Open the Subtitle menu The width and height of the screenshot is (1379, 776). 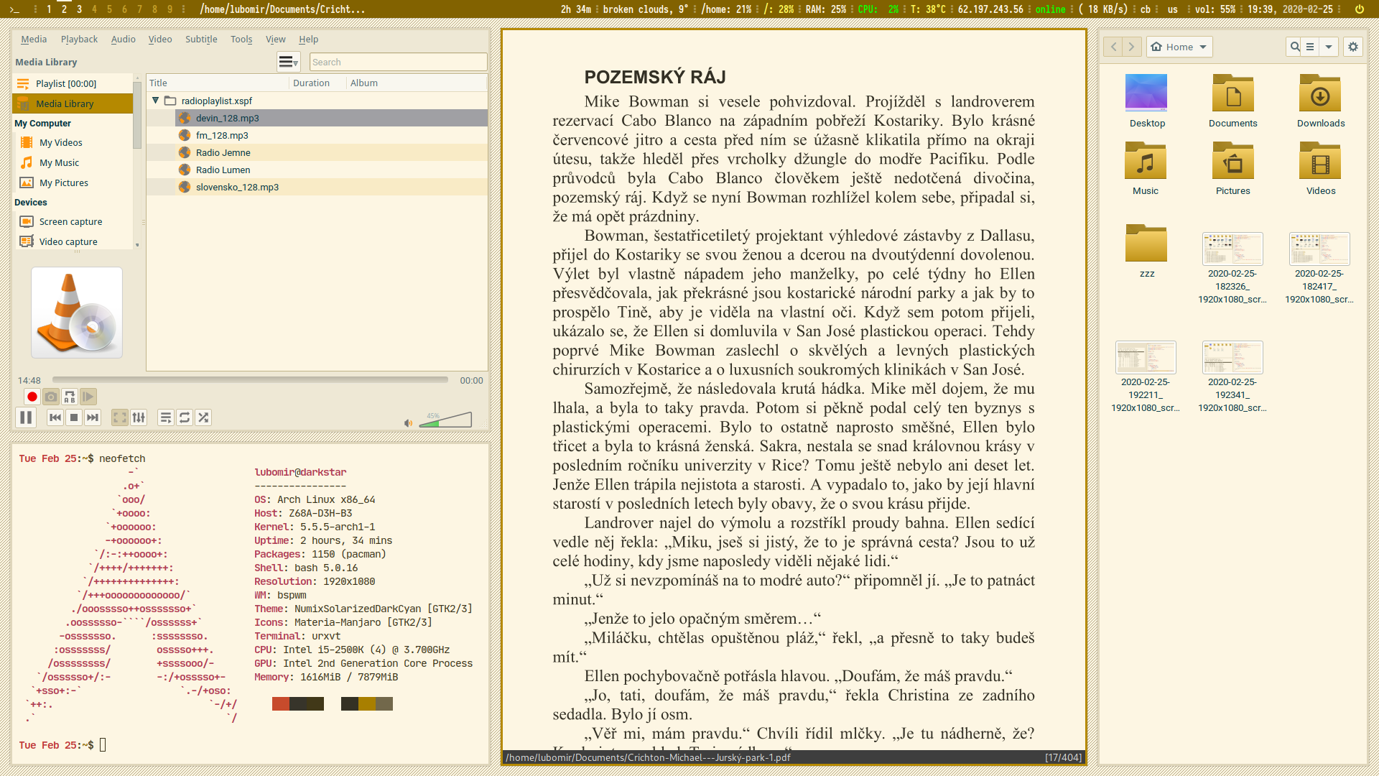pyautogui.click(x=201, y=40)
